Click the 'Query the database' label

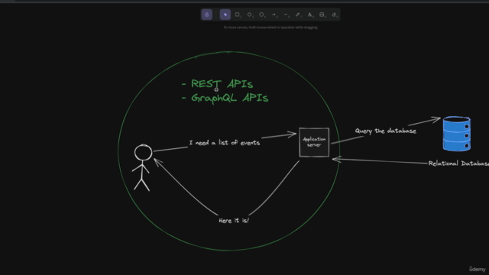tap(385, 131)
